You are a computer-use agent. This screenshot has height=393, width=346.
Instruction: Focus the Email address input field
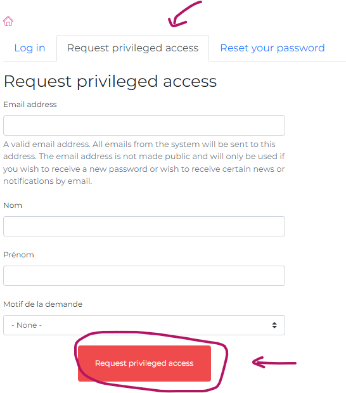tap(144, 126)
